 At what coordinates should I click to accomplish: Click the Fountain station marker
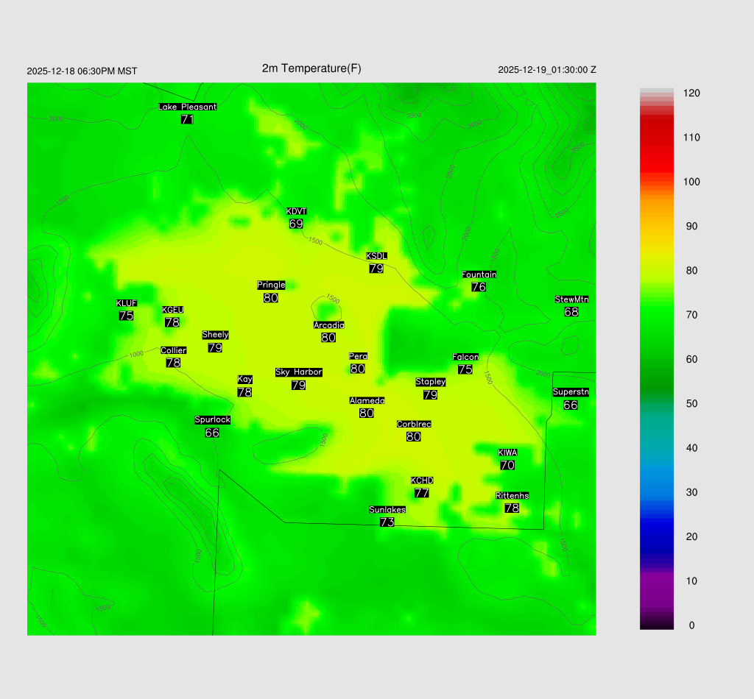pos(479,281)
